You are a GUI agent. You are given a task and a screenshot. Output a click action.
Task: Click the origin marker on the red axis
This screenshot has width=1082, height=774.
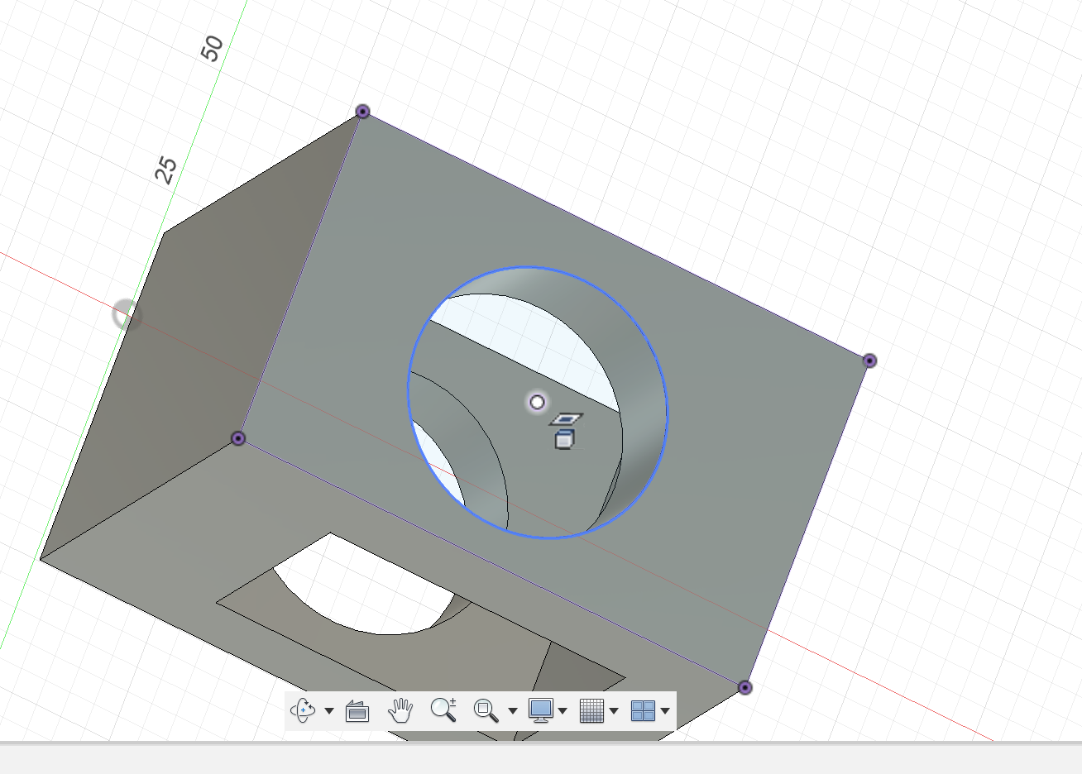click(126, 314)
